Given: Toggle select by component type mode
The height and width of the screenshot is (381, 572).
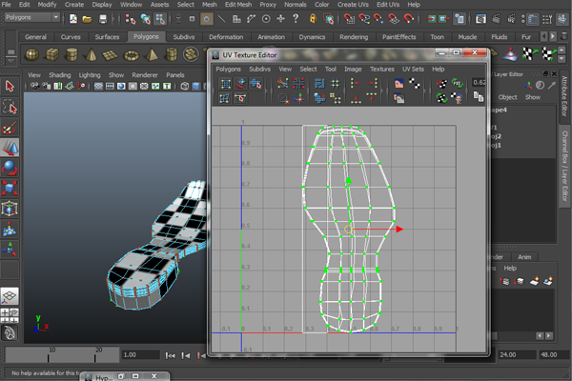Looking at the screenshot, I should click(160, 19).
